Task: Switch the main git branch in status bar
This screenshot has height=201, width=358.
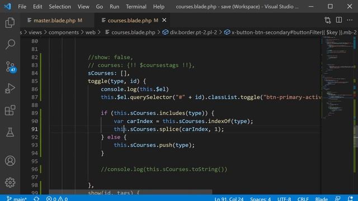Action: (x=17, y=199)
